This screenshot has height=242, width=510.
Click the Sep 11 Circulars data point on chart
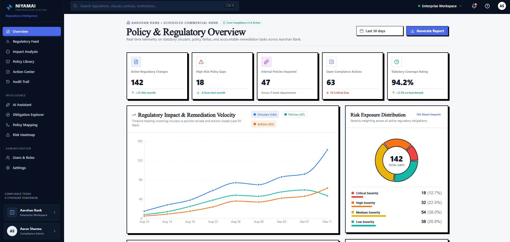click(327, 150)
